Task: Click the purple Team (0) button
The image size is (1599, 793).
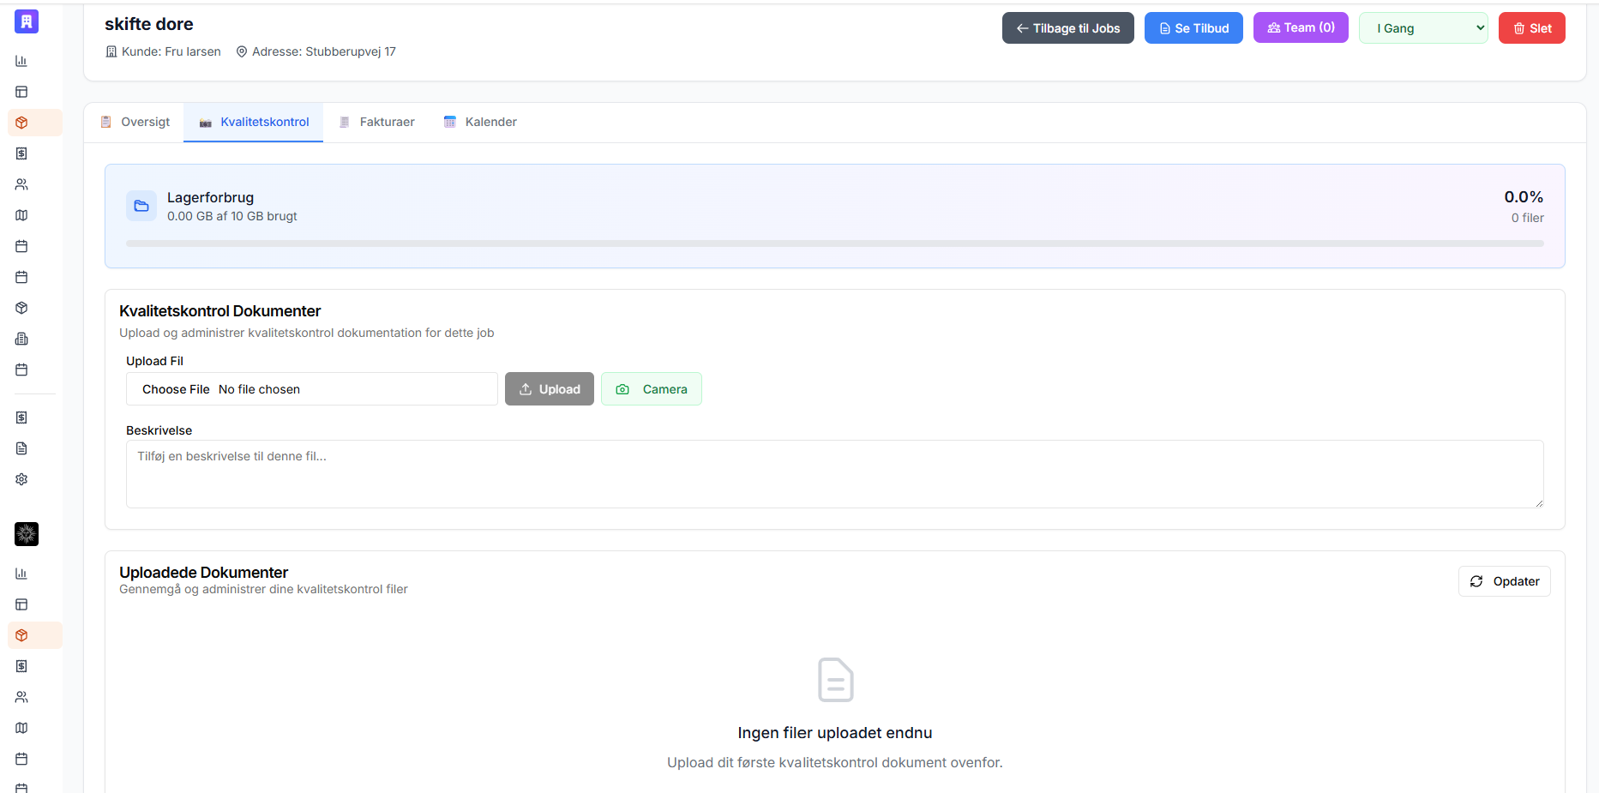Action: [x=1301, y=27]
